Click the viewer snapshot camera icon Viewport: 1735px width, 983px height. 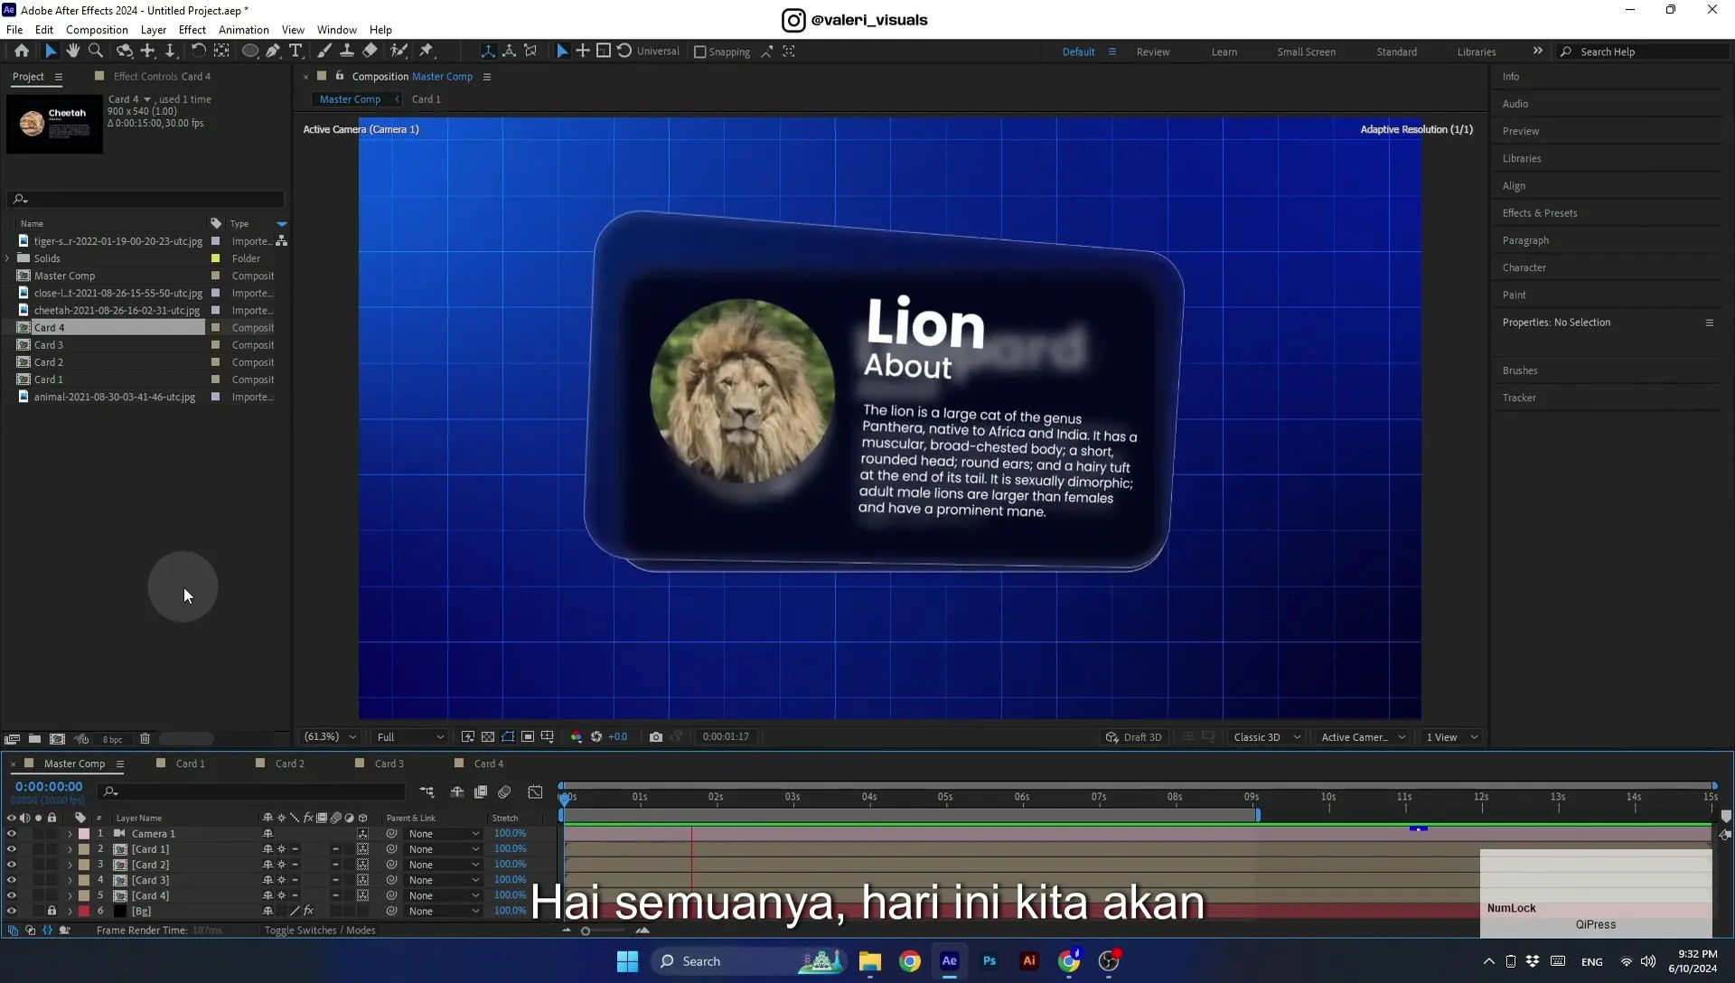coord(656,737)
